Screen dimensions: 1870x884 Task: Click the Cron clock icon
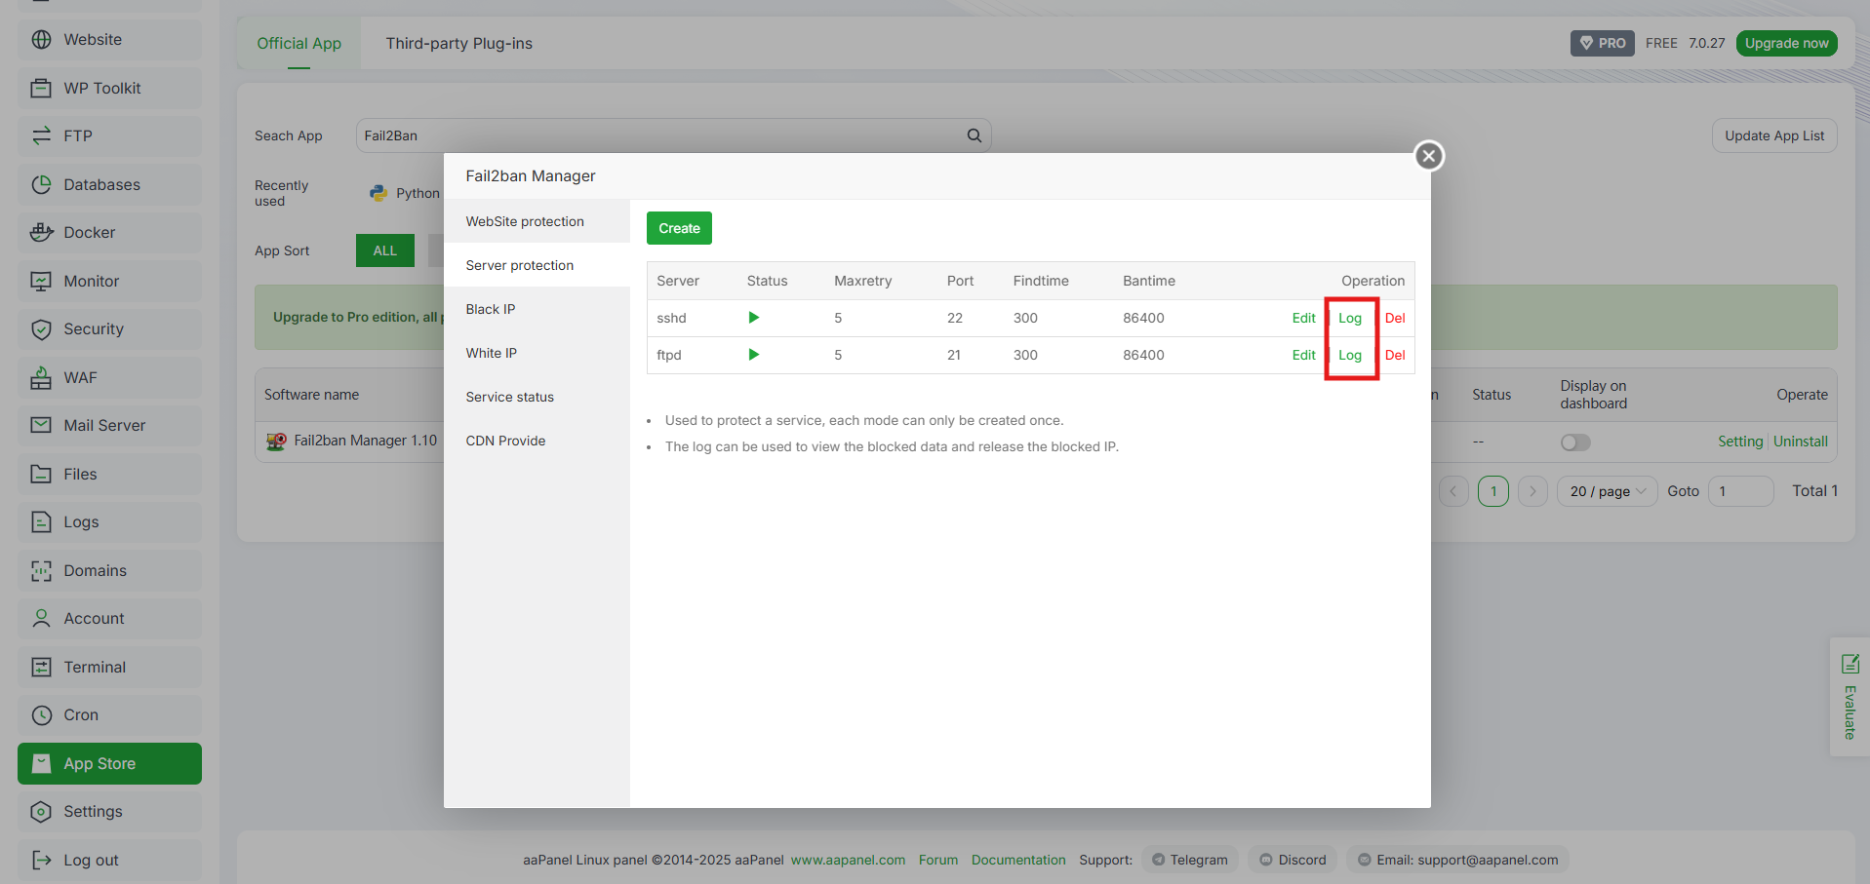[41, 714]
